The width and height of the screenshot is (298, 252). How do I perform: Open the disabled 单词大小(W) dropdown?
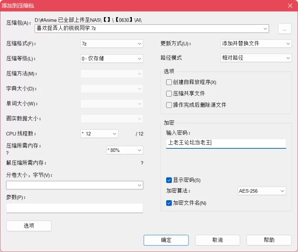click(x=112, y=104)
